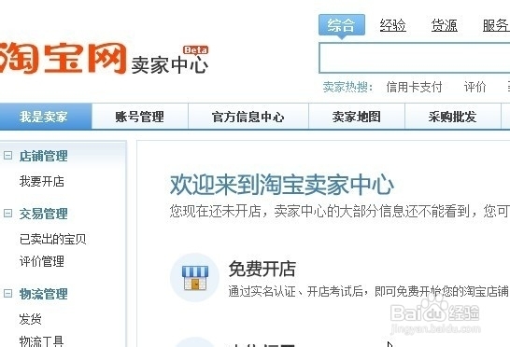Click the 免费开店 heading

262,269
